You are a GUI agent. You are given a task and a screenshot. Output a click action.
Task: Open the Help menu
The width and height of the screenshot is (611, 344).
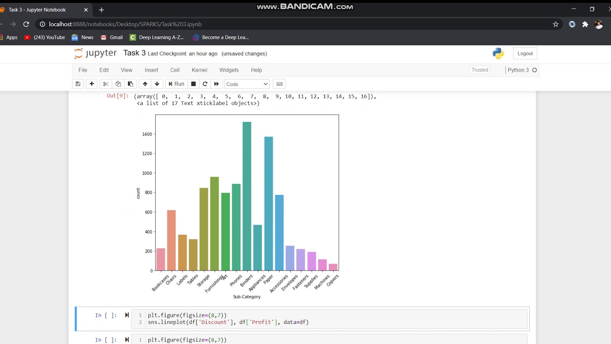pos(256,70)
